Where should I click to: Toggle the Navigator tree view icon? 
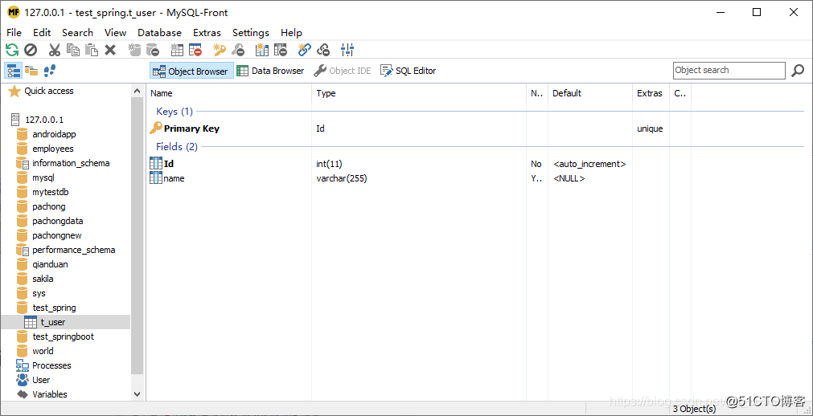(x=14, y=71)
